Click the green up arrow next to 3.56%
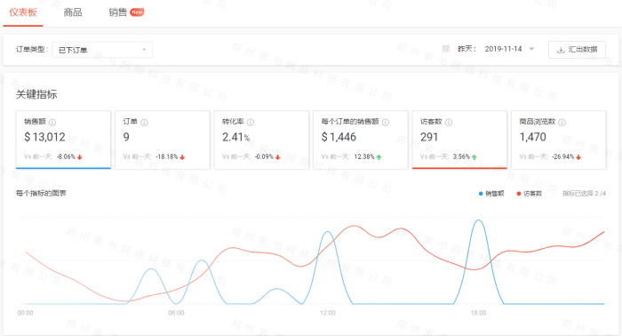Screen dimensions: 622x336 point(474,157)
